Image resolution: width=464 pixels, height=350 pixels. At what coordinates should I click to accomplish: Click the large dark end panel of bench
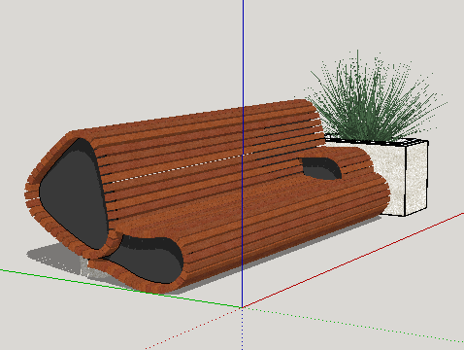tap(74, 193)
